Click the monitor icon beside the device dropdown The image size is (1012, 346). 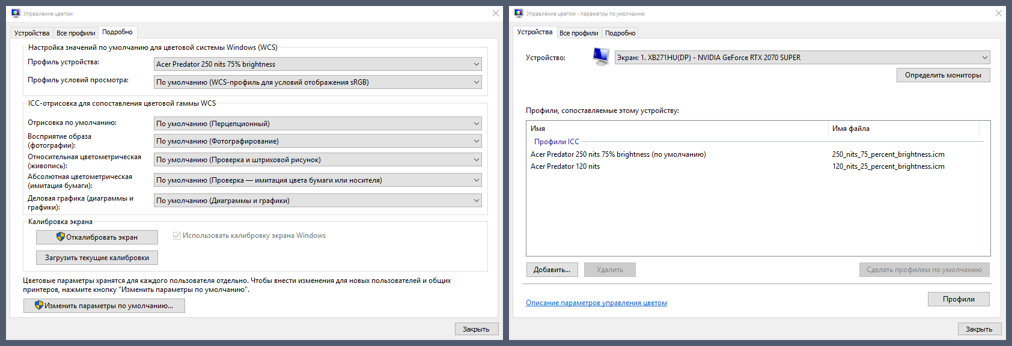(600, 56)
